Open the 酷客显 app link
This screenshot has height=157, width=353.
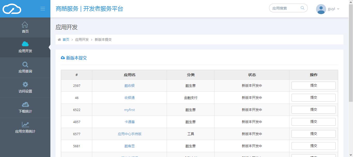129,146
